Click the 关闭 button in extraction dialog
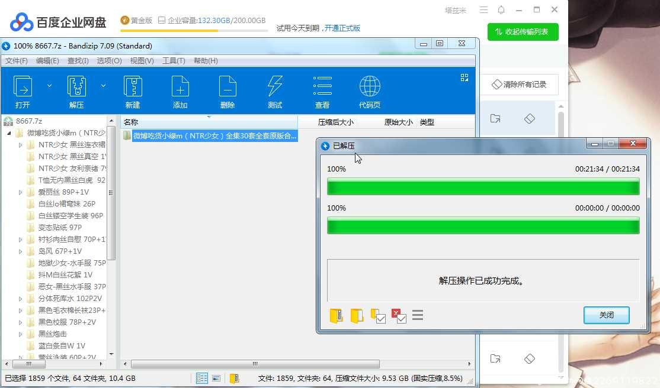660x388 pixels. [607, 315]
